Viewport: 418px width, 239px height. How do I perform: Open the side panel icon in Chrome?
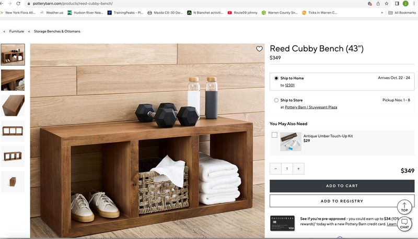click(x=397, y=4)
